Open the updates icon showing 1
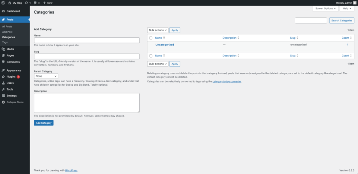This screenshot has width=358, height=174. pos(26,3)
